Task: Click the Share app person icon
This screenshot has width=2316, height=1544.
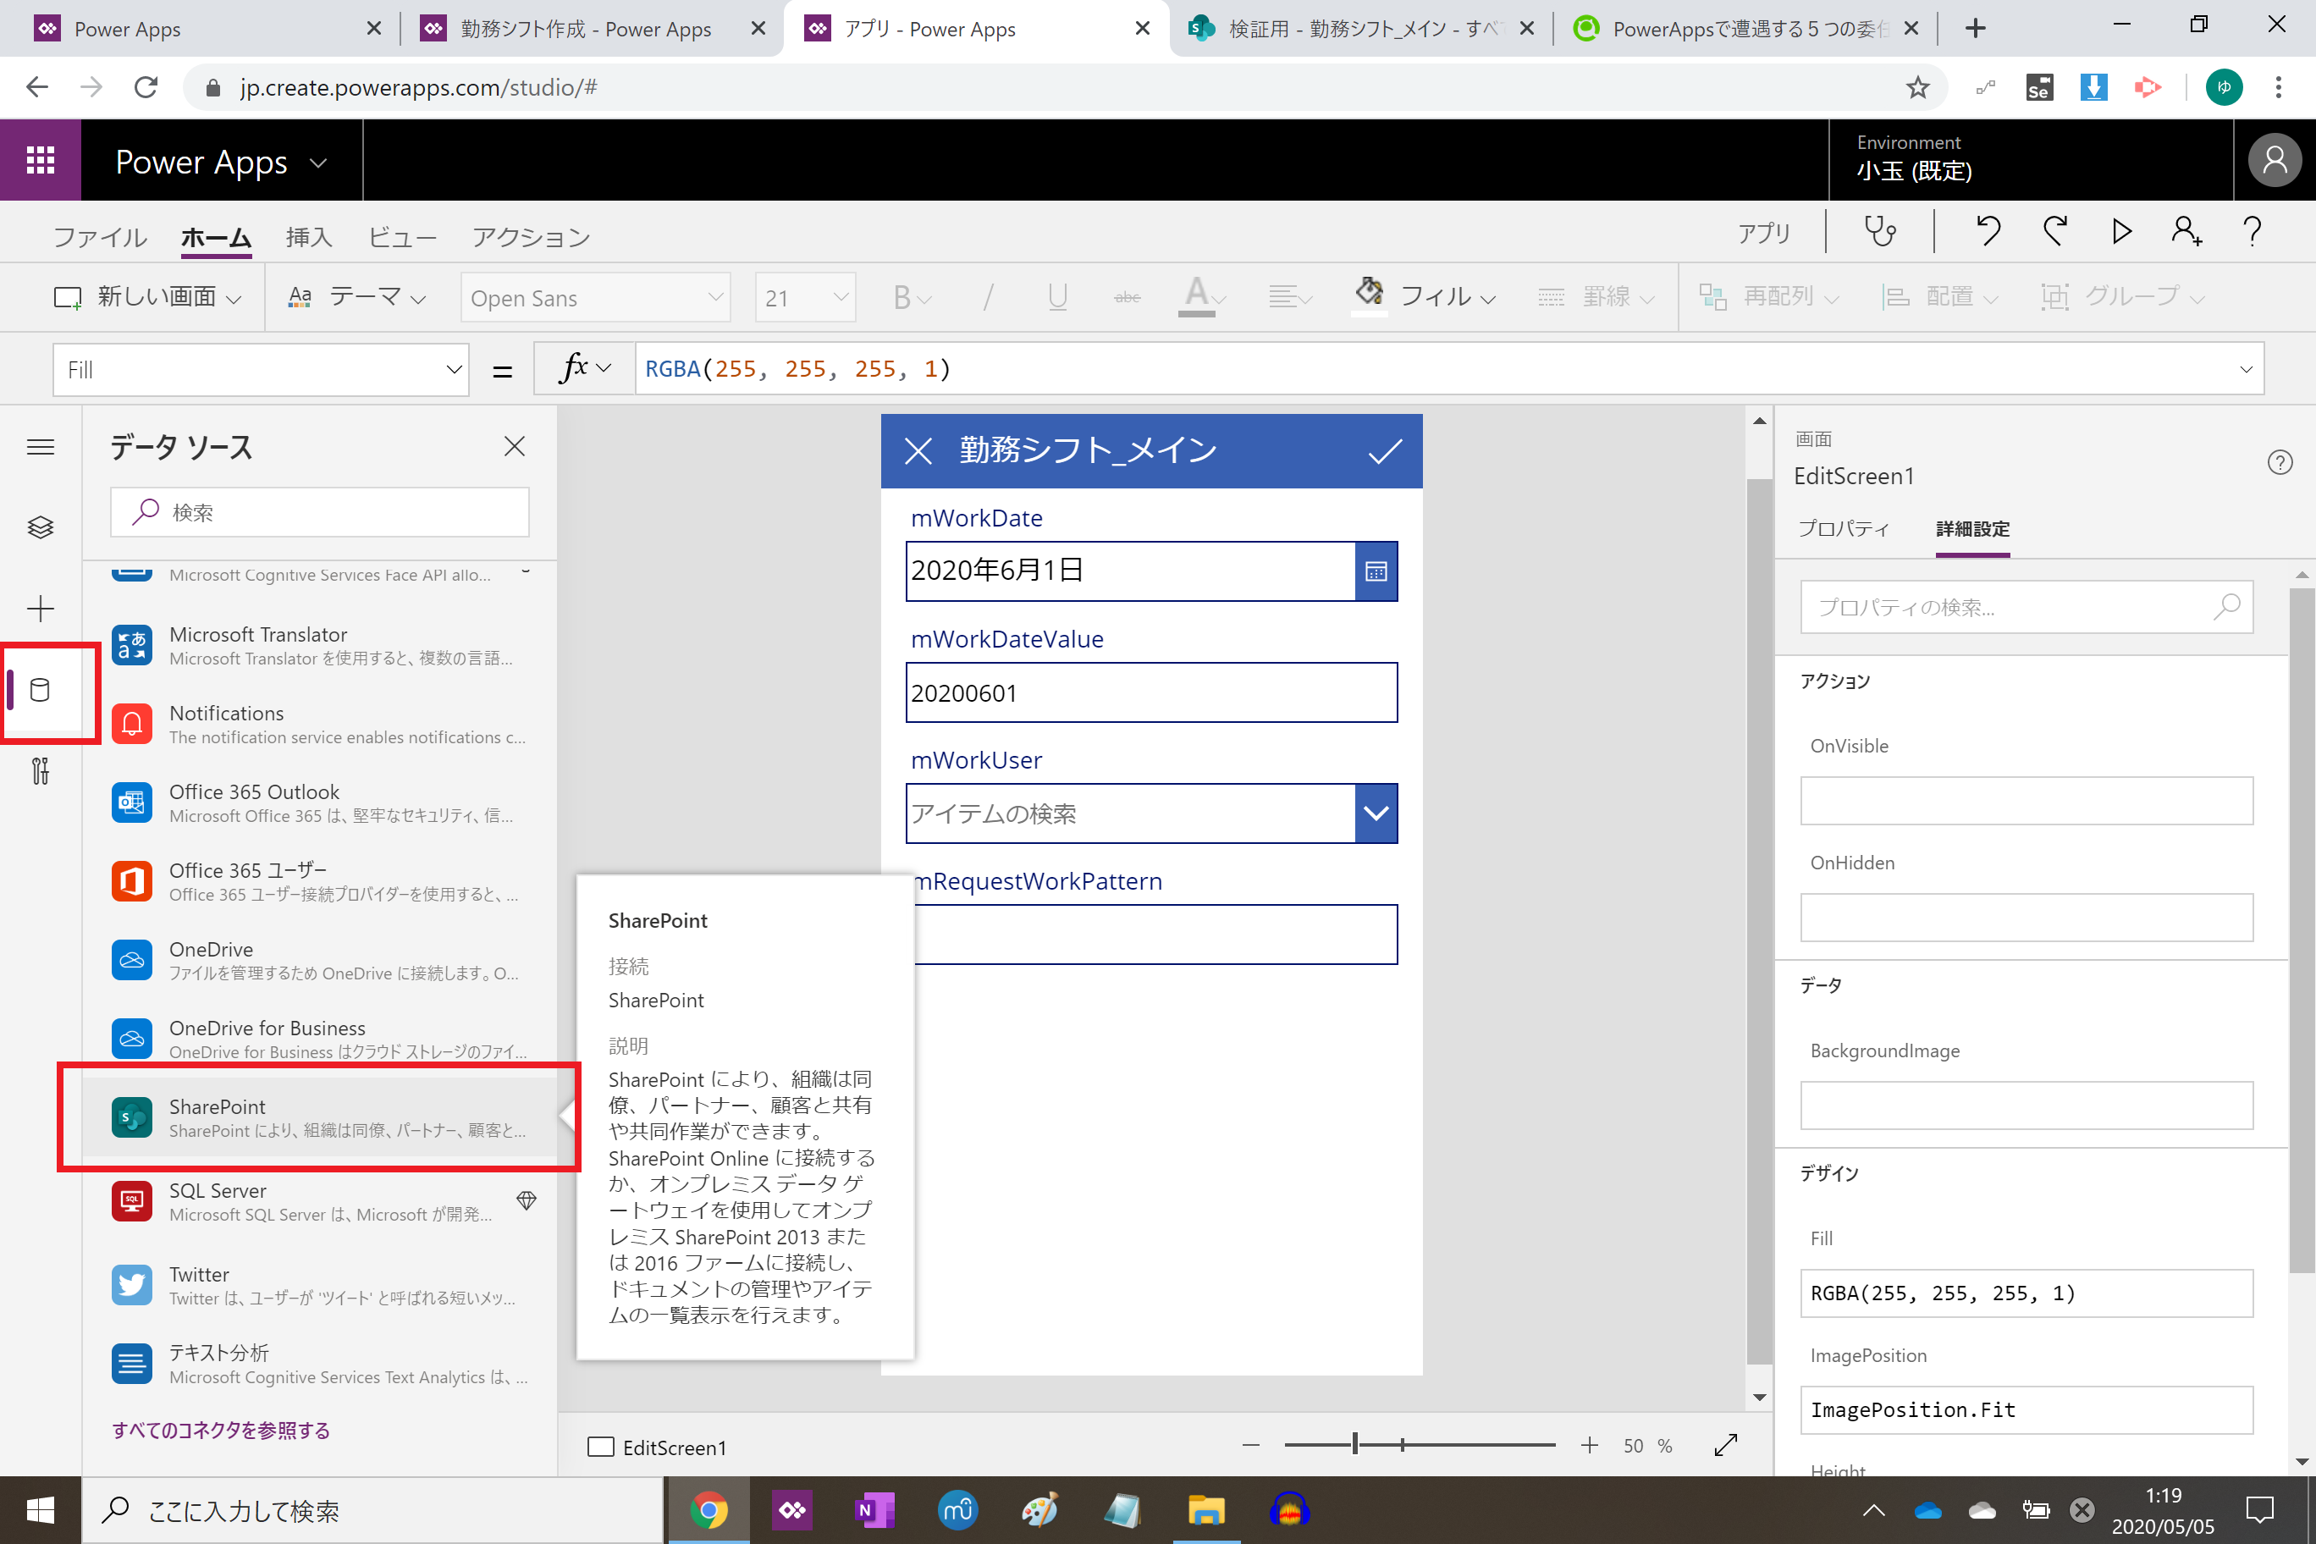Action: 2186,233
